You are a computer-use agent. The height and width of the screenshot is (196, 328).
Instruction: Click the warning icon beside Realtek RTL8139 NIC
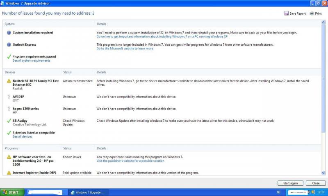click(9, 81)
